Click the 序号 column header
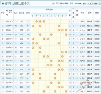 coord(3,13)
